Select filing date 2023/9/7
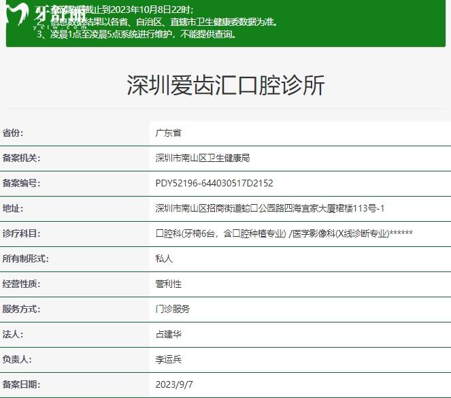The height and width of the screenshot is (398, 451). (174, 384)
